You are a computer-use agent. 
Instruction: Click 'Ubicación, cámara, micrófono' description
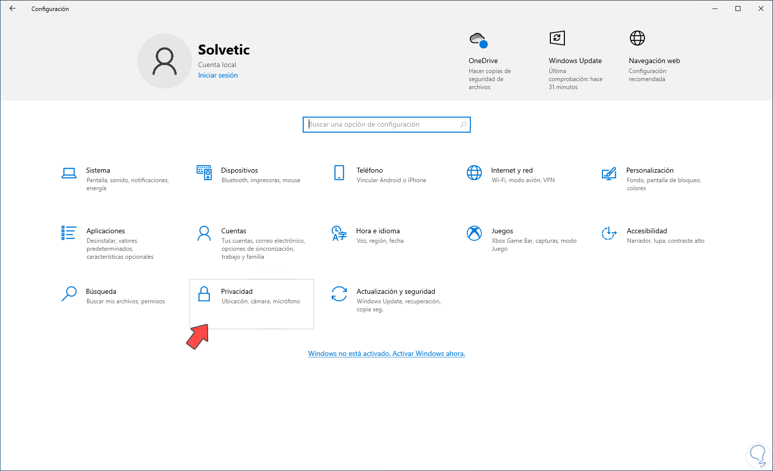[x=261, y=301]
